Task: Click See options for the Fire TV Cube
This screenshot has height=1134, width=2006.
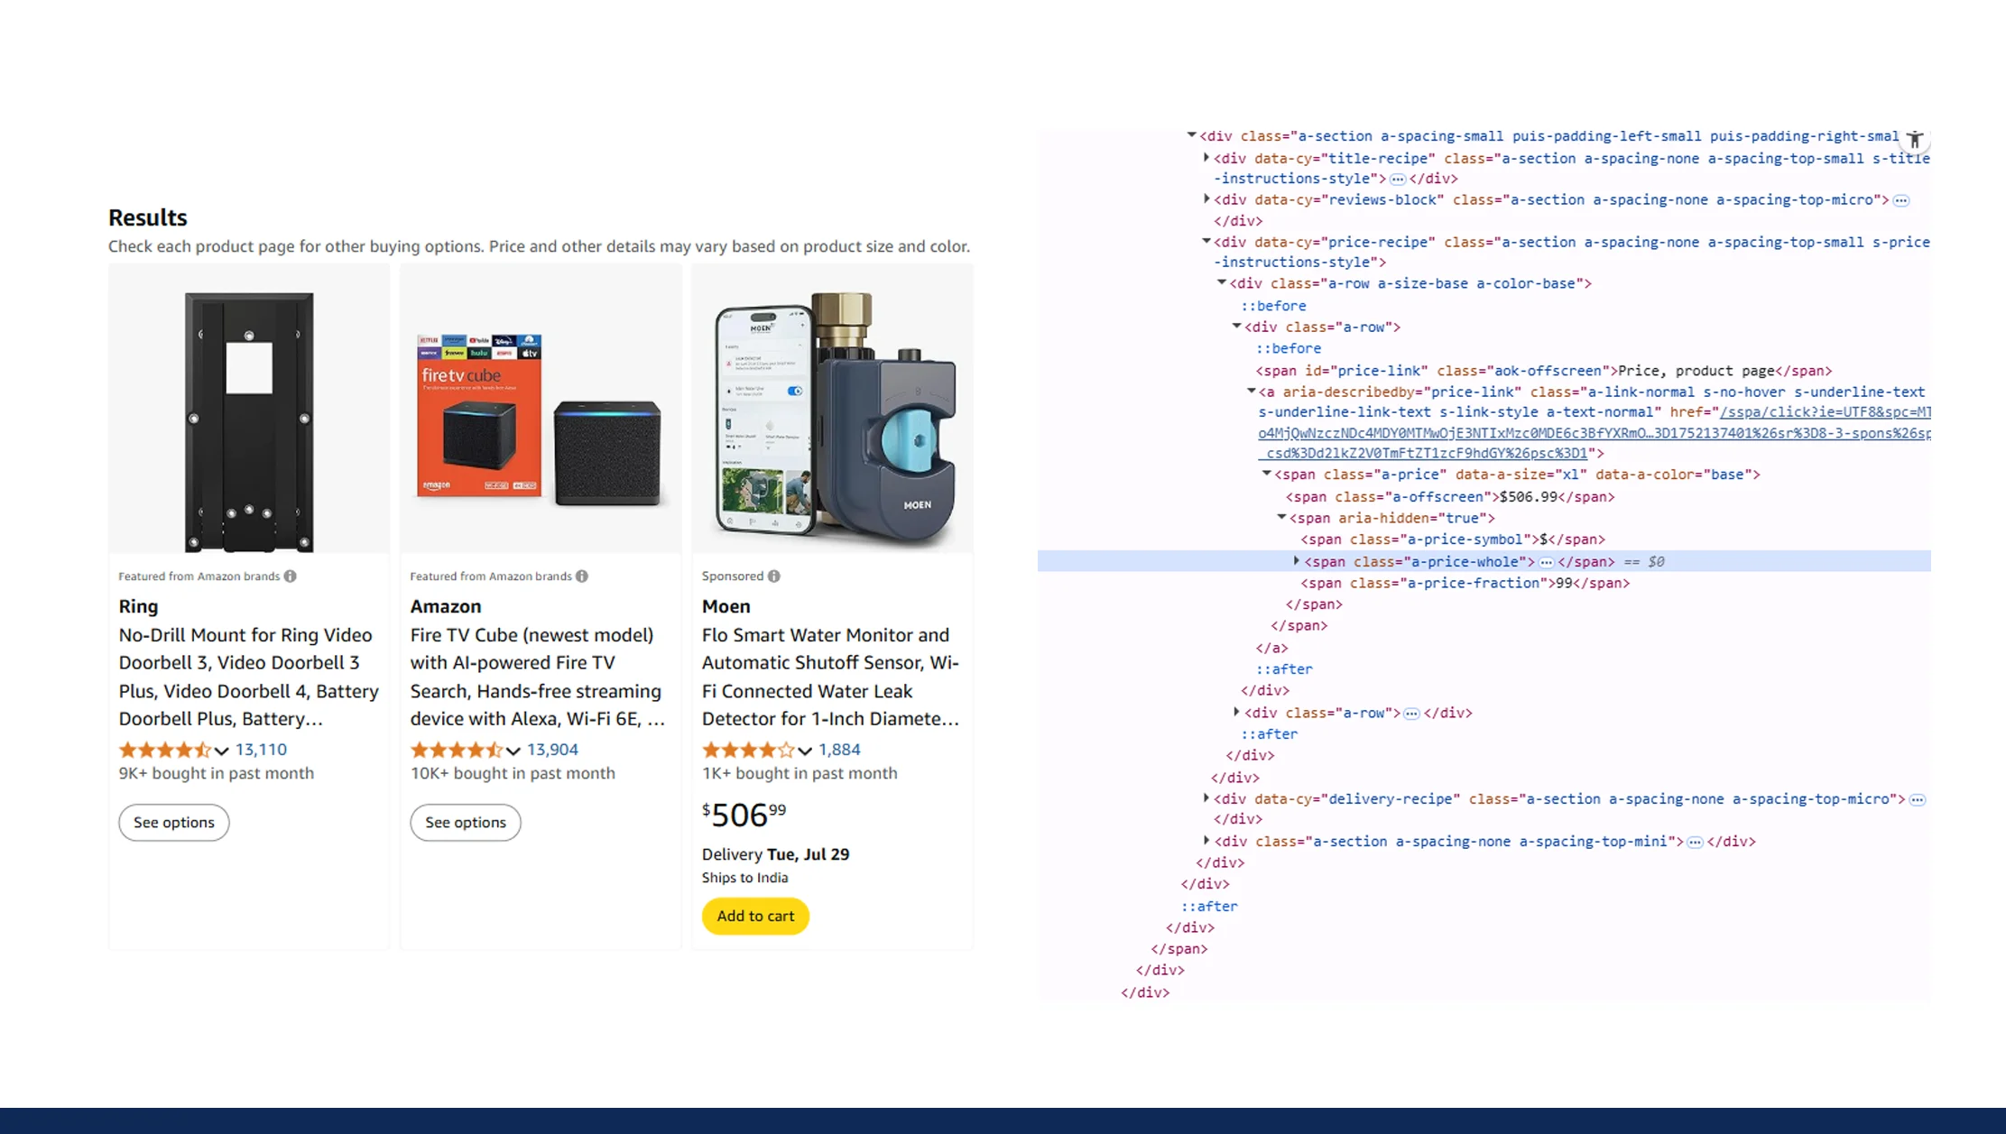Action: [x=465, y=822]
